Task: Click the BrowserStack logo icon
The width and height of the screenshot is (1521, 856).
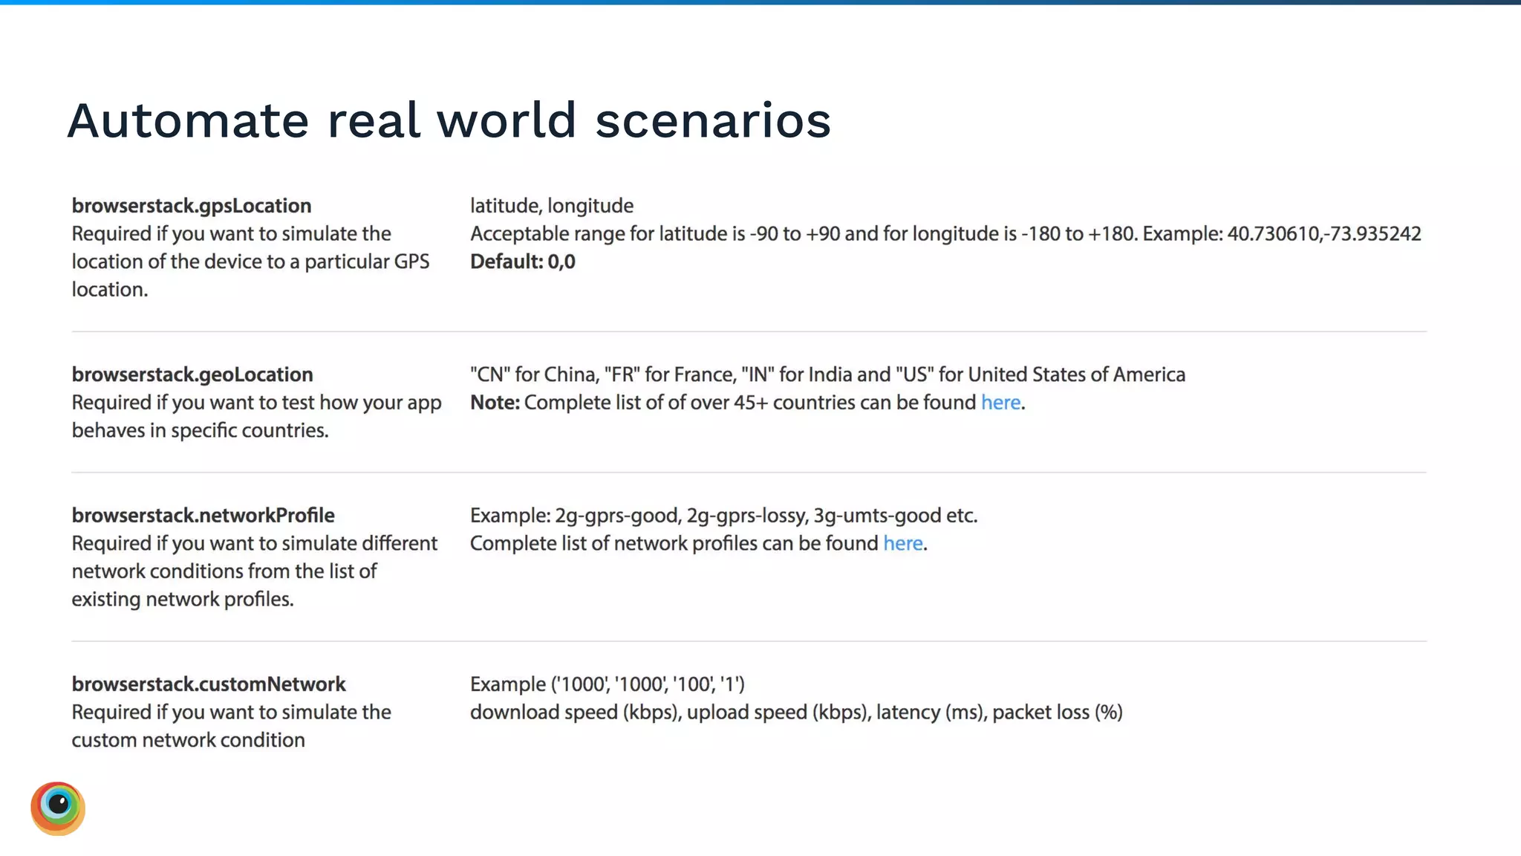Action: (58, 808)
